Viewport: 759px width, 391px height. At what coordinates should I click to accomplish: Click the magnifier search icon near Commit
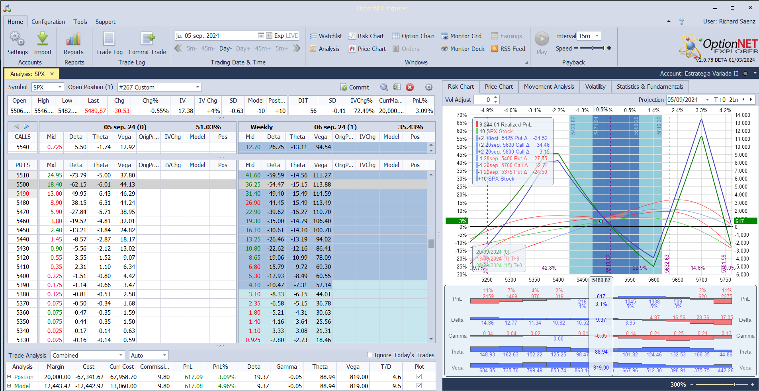coord(384,87)
